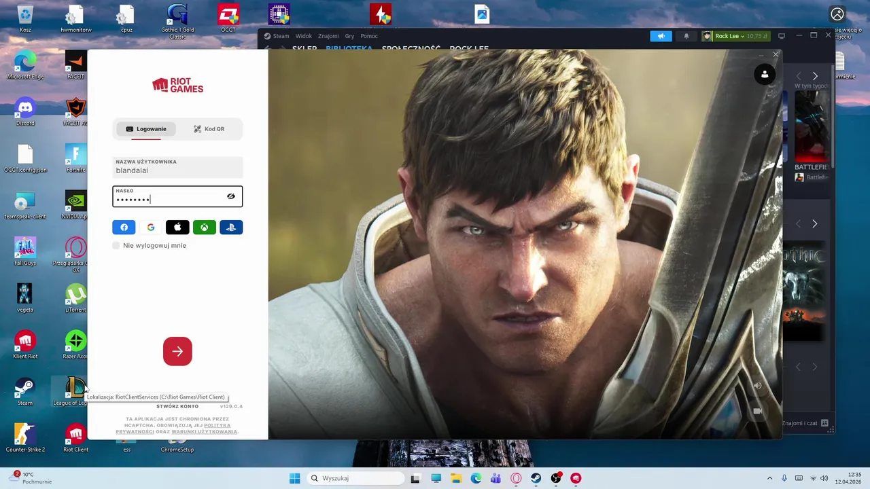Open Gry menu in Steam window
This screenshot has width=870, height=489.
coord(349,36)
